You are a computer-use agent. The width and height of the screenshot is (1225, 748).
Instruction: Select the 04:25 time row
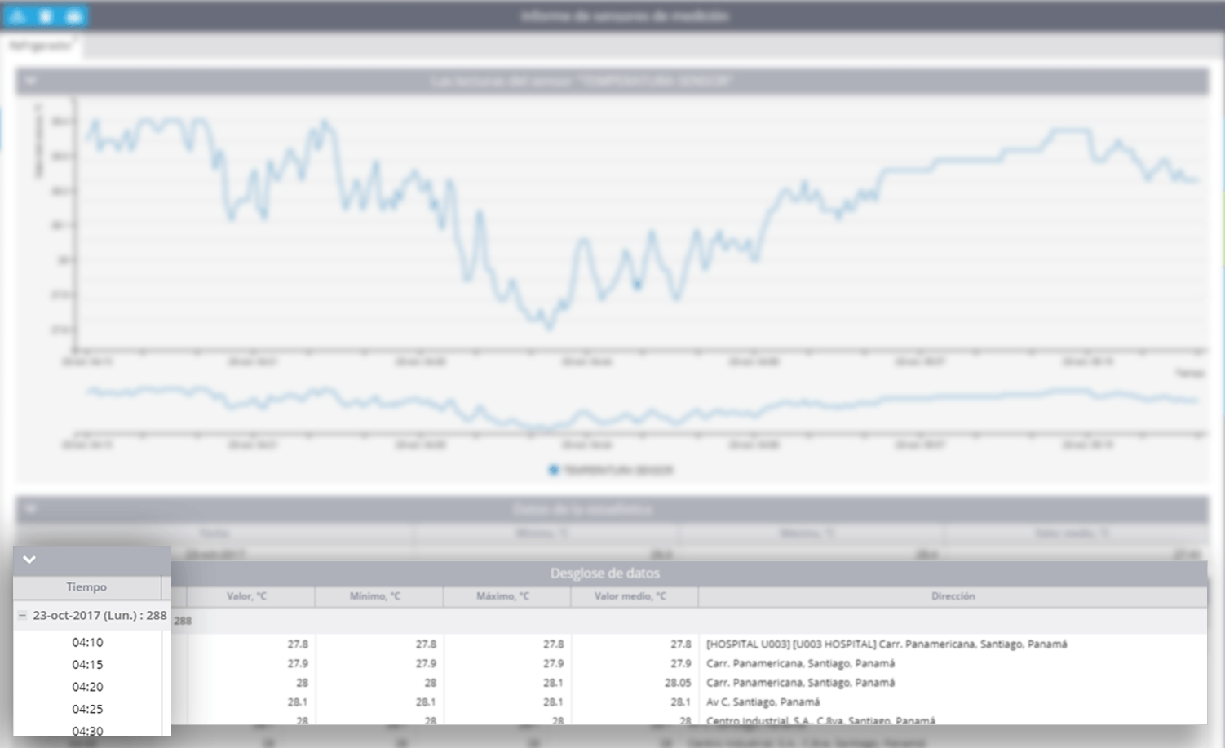click(x=87, y=709)
